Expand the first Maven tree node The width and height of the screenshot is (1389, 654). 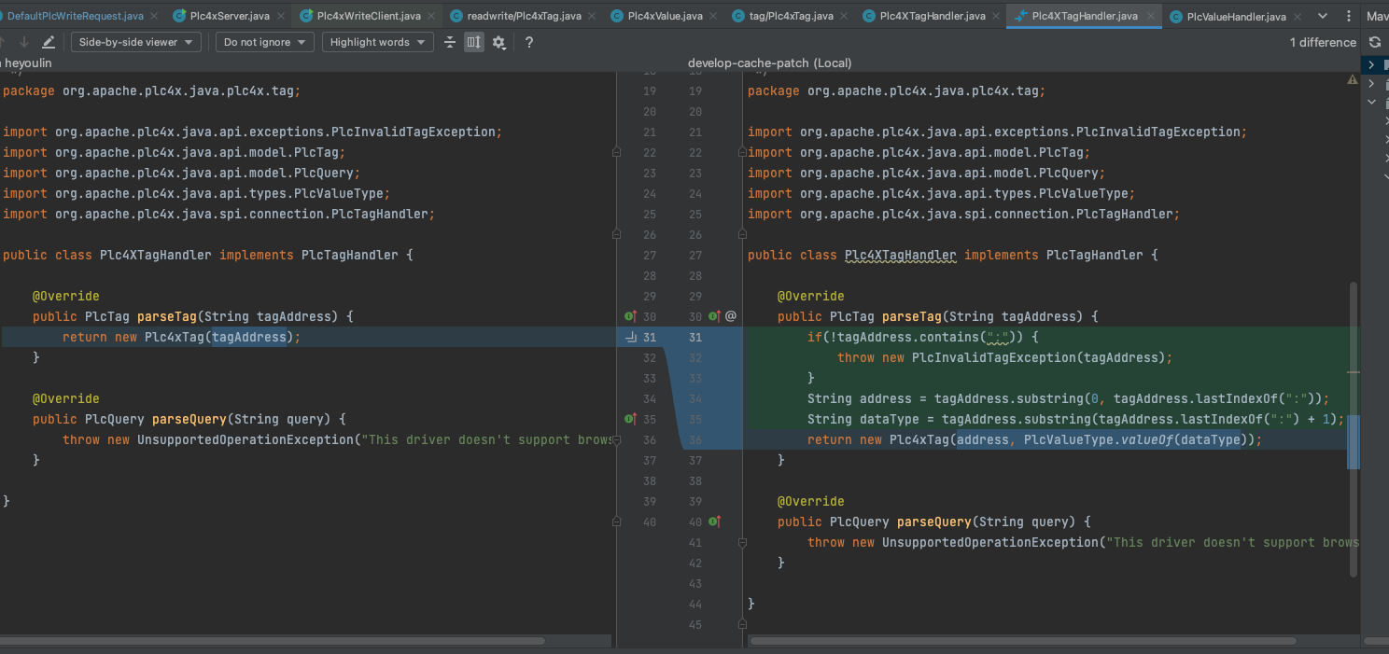(x=1371, y=64)
